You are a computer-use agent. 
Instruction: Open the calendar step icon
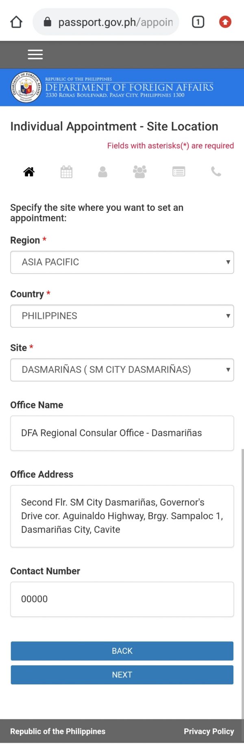[66, 172]
